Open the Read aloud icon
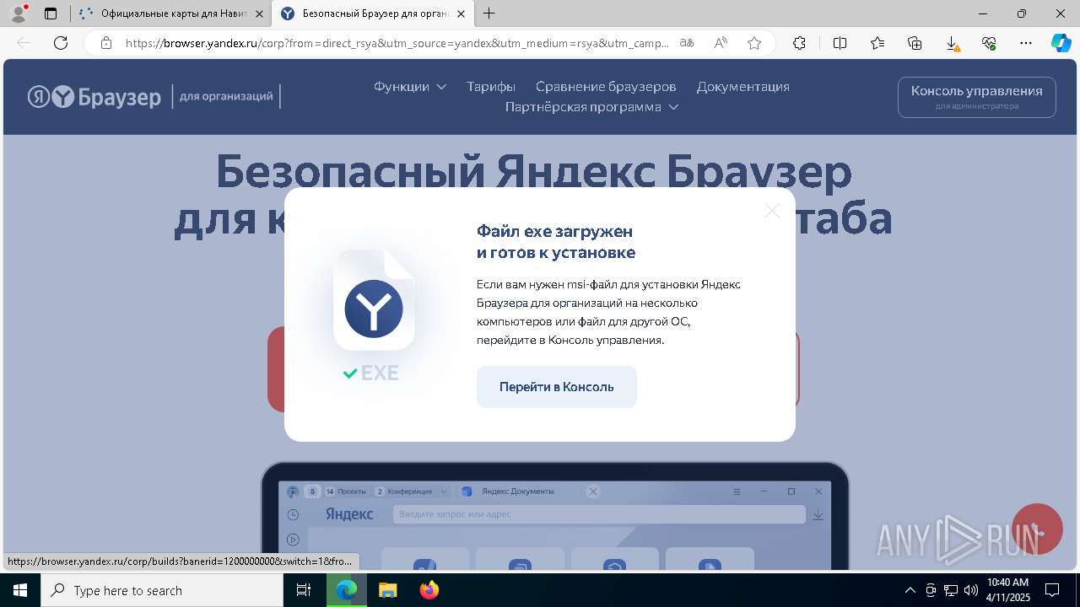This screenshot has width=1080, height=607. 721,43
